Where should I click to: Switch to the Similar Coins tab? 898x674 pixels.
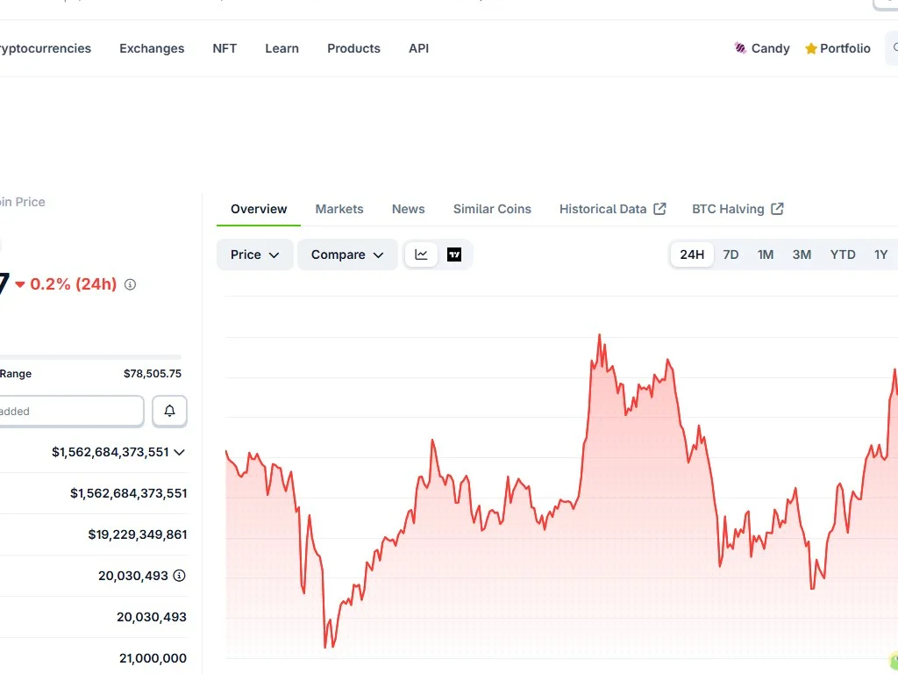click(x=493, y=209)
